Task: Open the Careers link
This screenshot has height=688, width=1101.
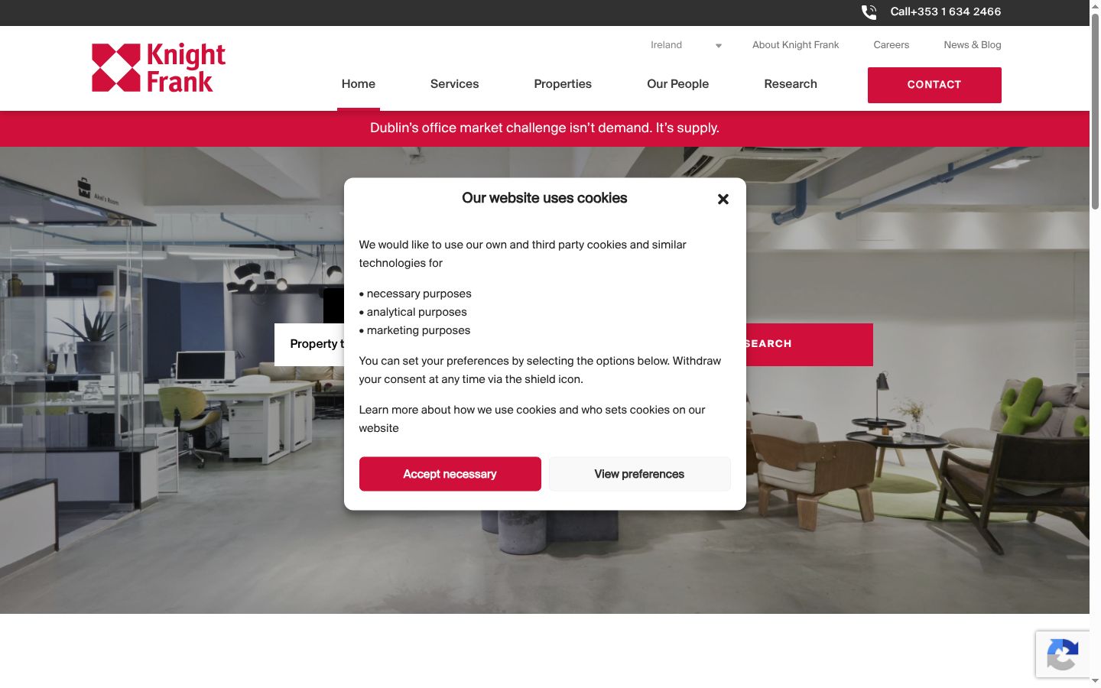Action: (892, 45)
